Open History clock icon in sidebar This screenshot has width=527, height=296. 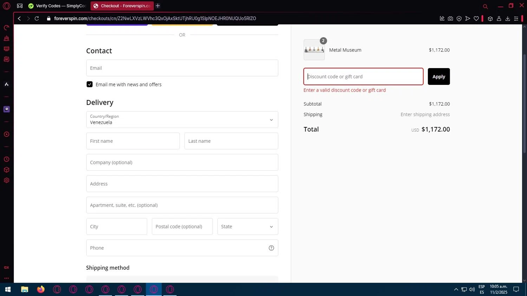[6, 159]
